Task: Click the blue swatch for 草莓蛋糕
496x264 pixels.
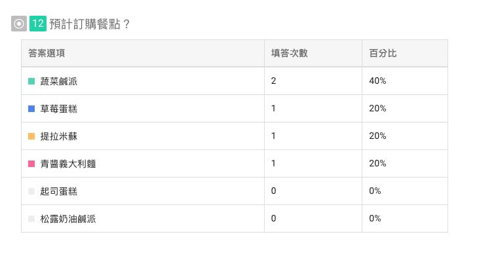Action: [31, 109]
